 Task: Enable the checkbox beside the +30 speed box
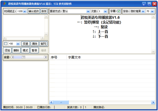click(x=6, y=44)
